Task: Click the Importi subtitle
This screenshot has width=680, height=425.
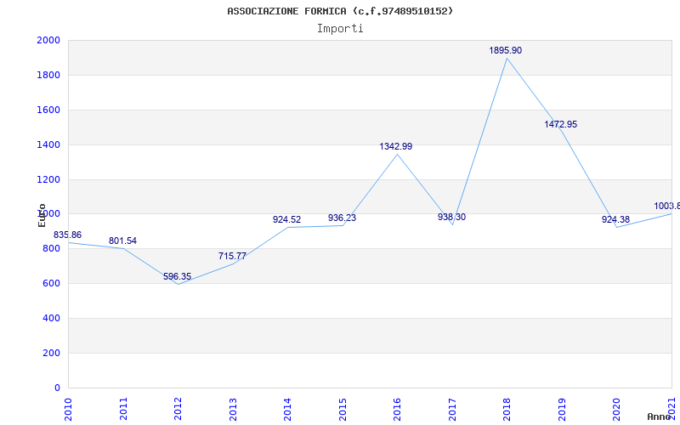Action: tap(340, 29)
